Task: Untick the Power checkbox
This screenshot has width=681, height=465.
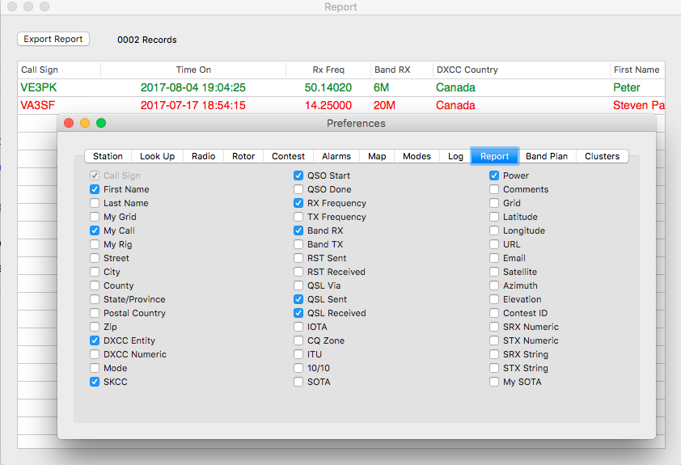Action: [x=494, y=175]
